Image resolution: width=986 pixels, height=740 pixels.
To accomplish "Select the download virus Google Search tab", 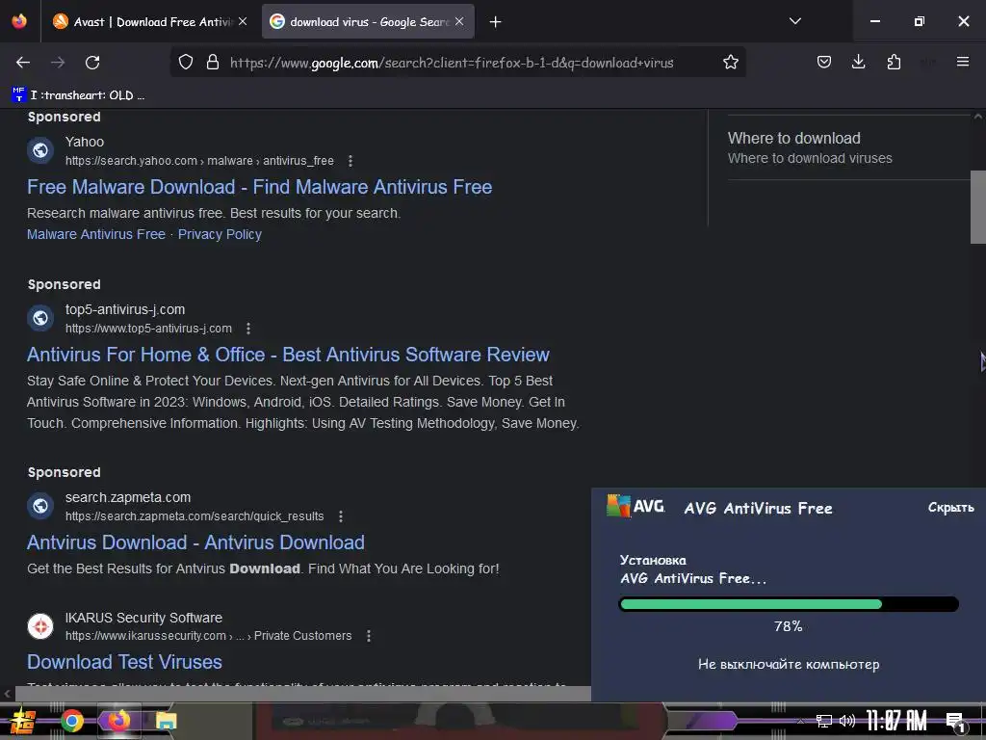I will point(368,21).
